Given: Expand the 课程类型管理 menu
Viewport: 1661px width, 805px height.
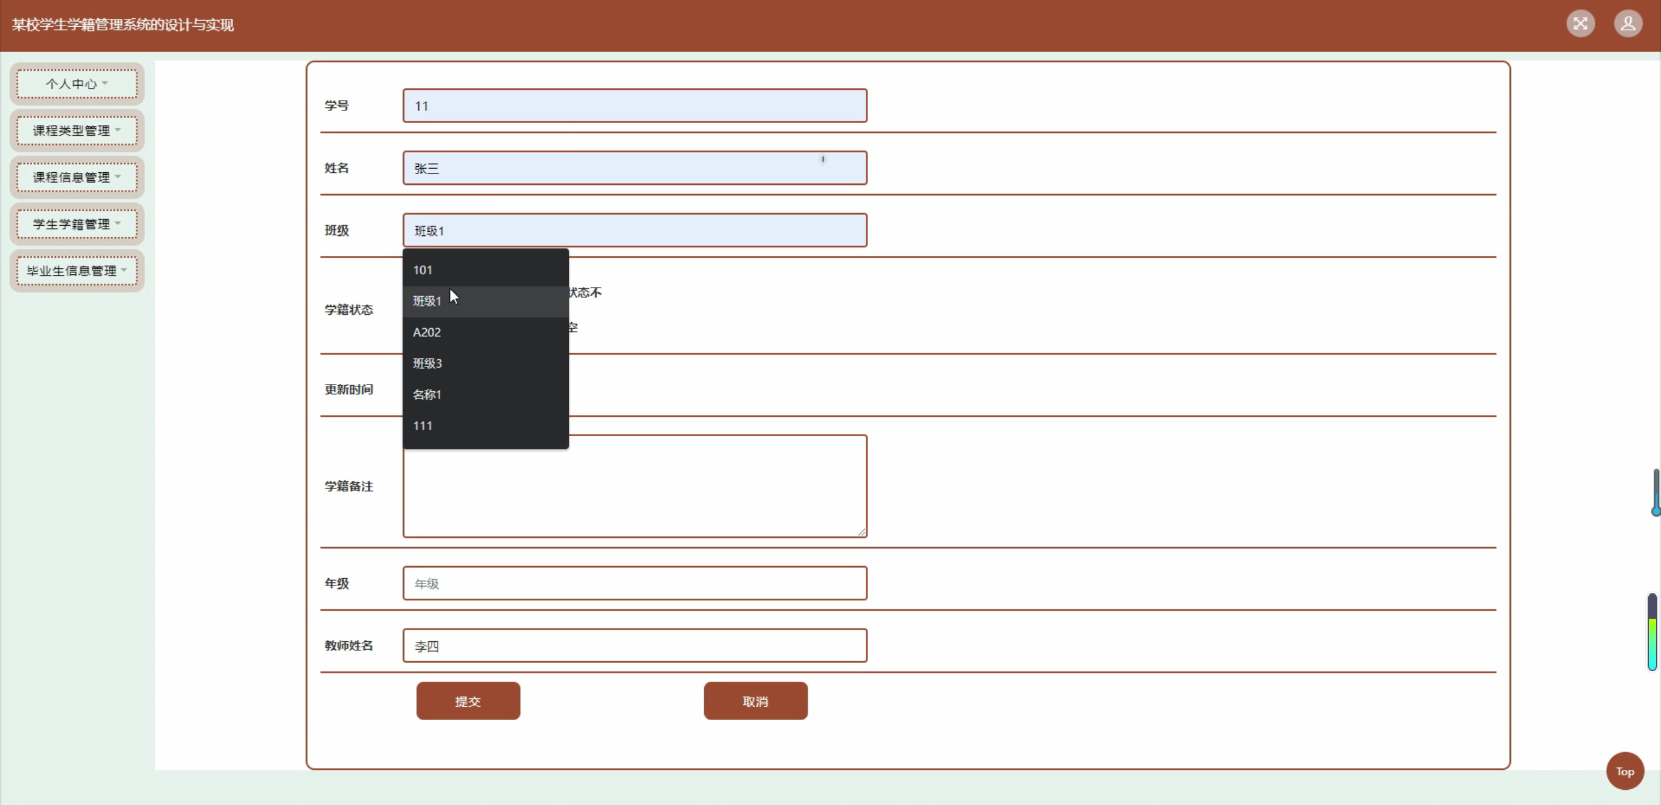Looking at the screenshot, I should (76, 131).
